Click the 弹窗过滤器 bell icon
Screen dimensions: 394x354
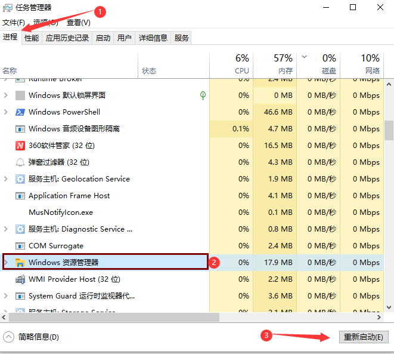(20, 162)
